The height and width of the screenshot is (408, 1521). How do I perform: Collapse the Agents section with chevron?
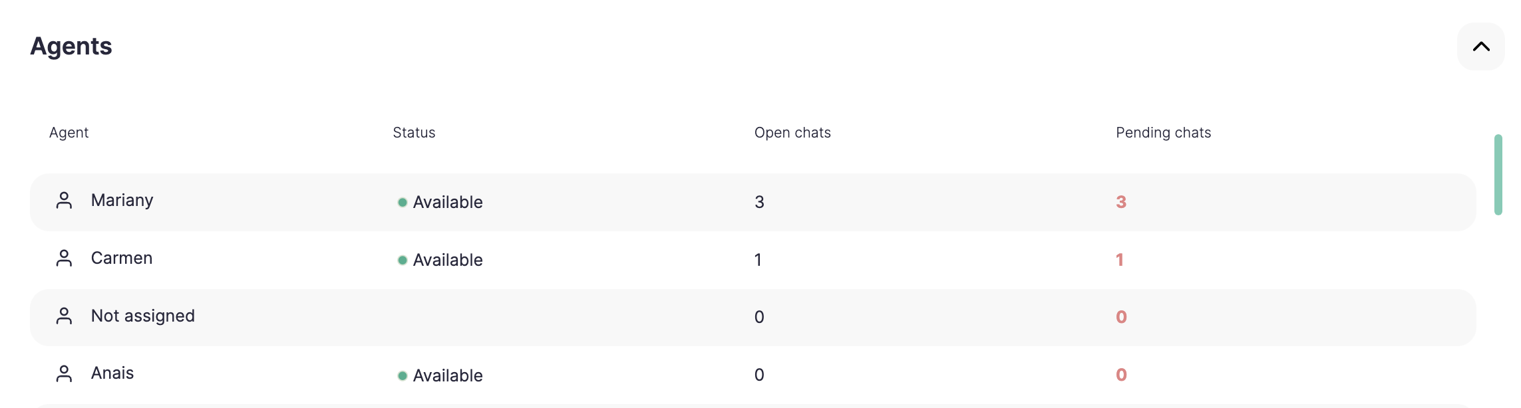(1480, 47)
